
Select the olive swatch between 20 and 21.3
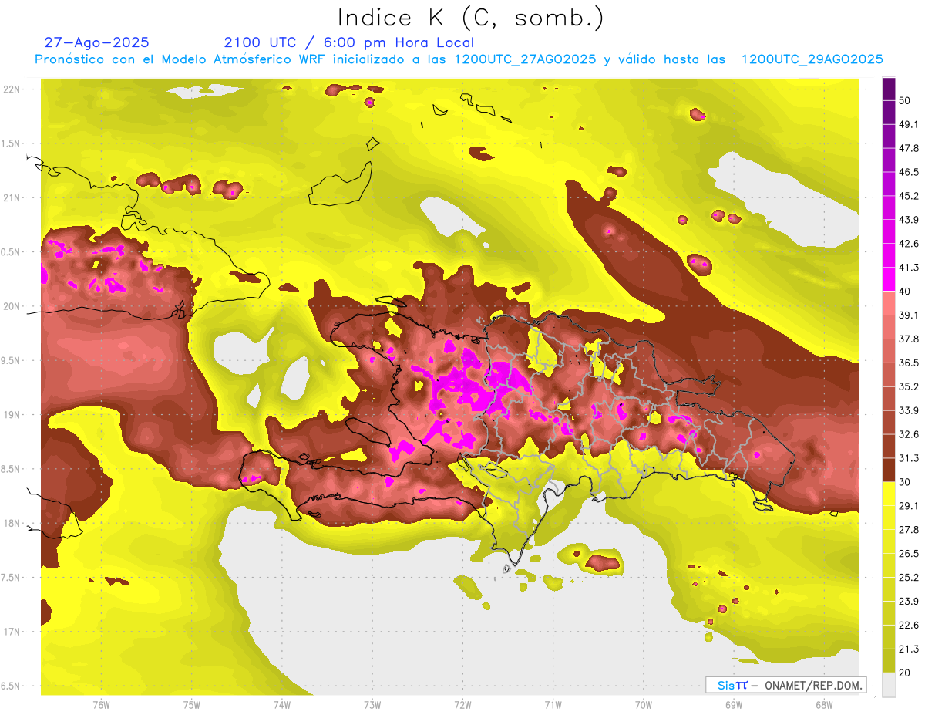(889, 660)
